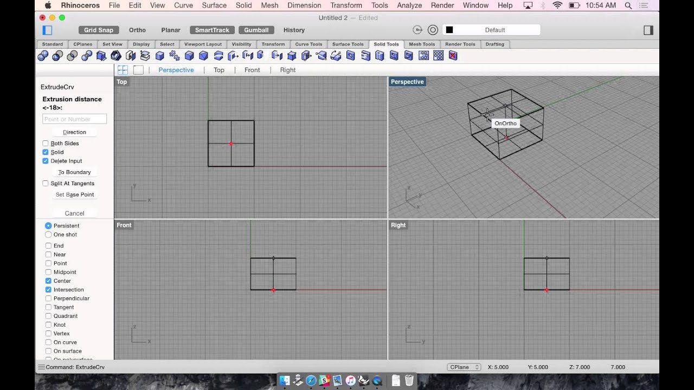Click the ring icon beside layer selector
694x390 pixels.
[x=433, y=30]
